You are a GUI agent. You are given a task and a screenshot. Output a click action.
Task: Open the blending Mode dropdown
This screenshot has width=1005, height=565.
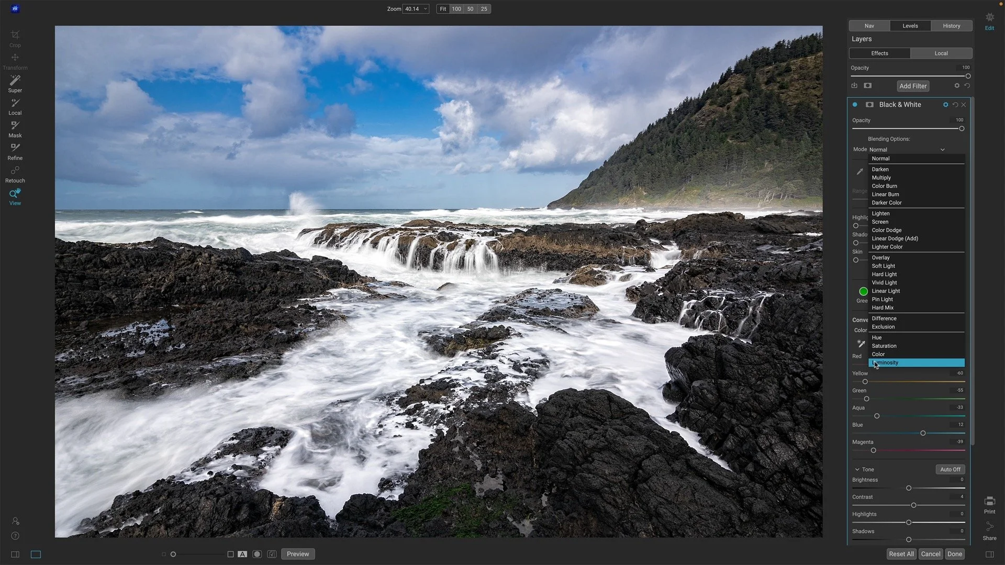click(908, 150)
